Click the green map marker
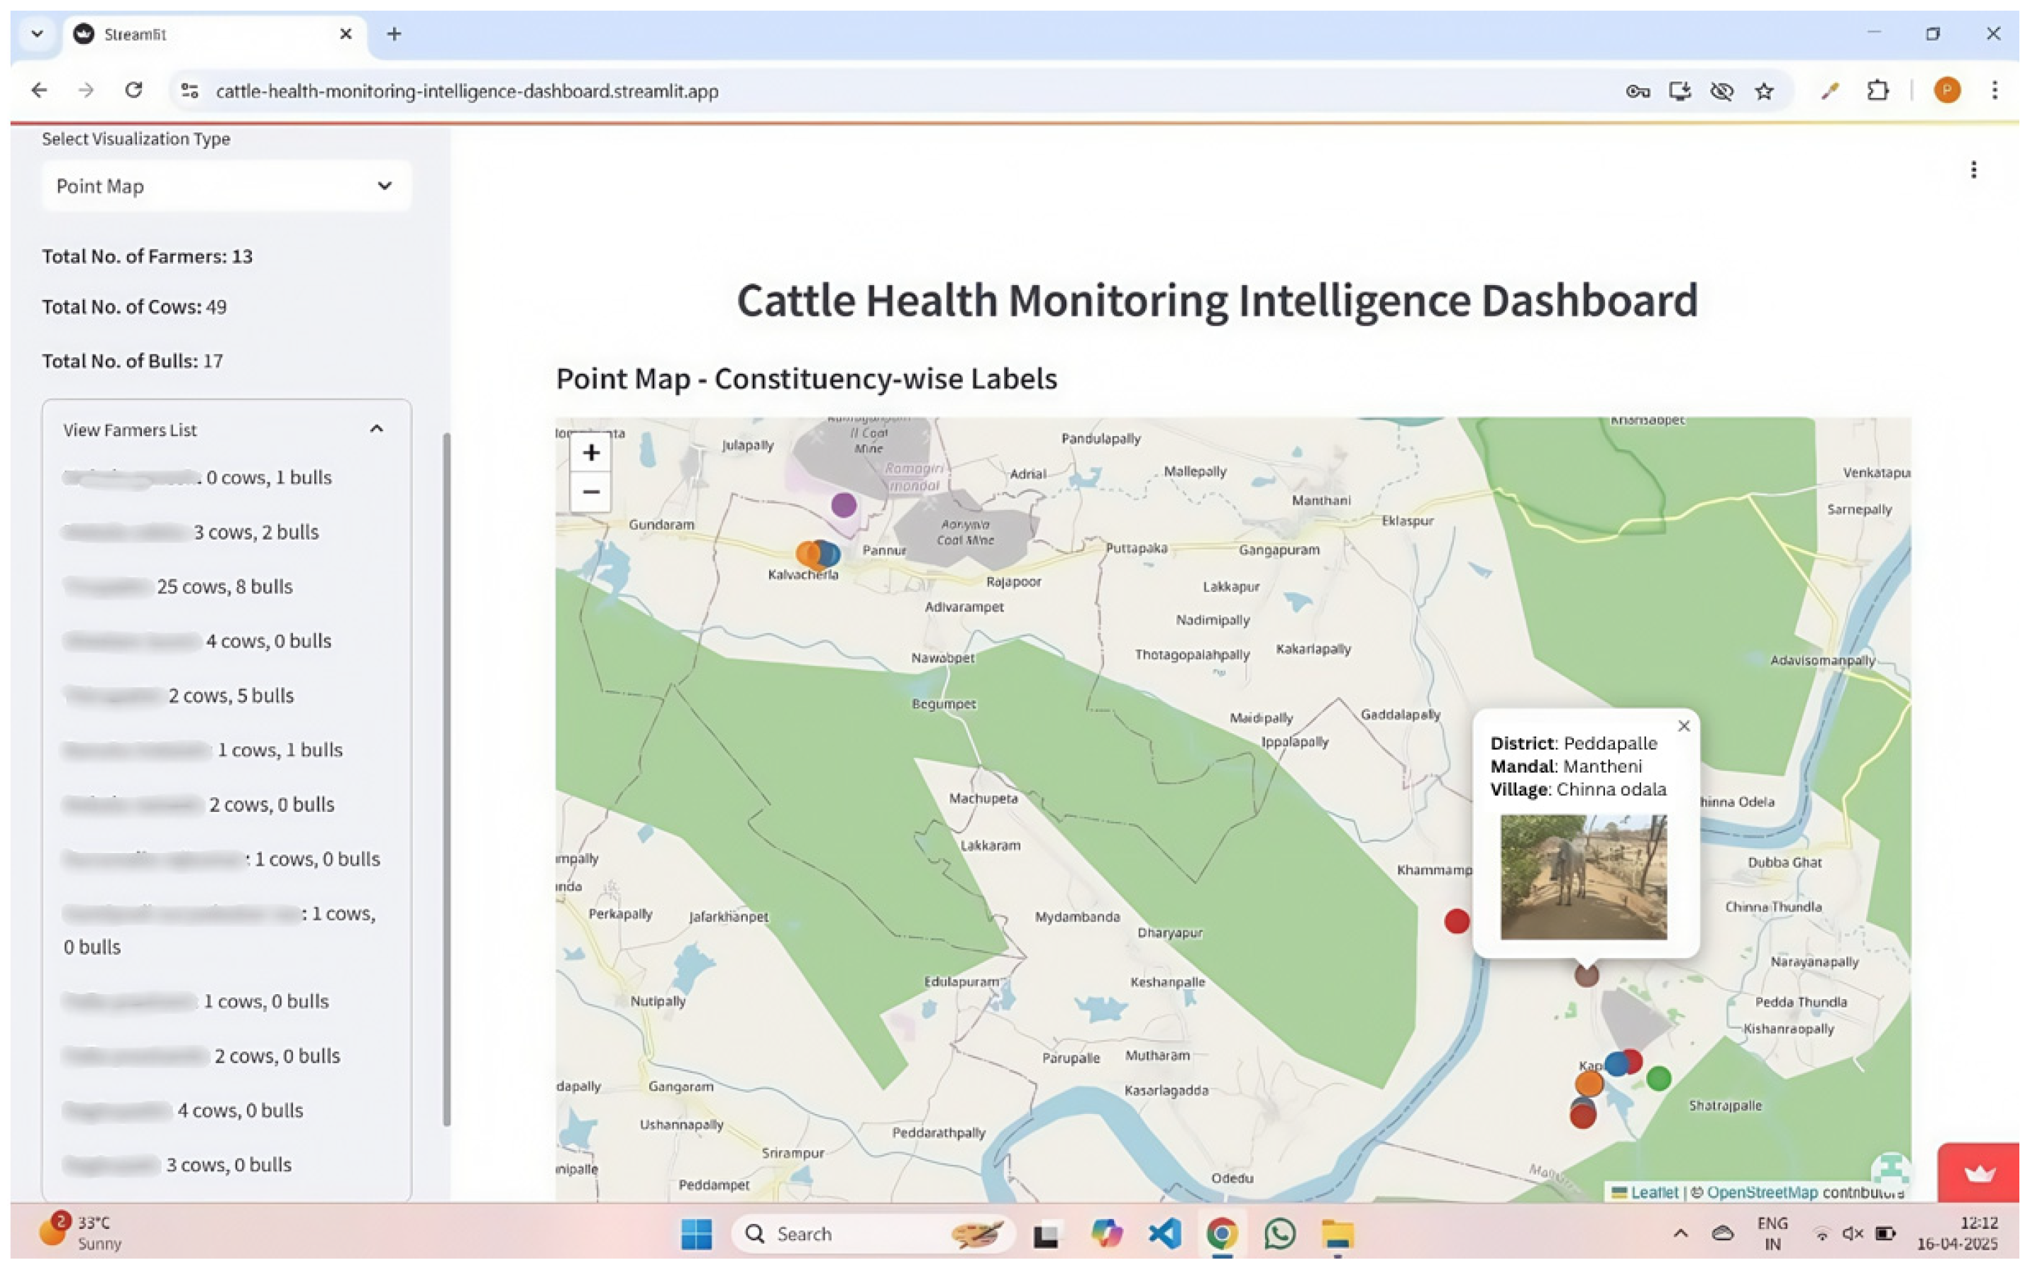This screenshot has width=2030, height=1265. pyautogui.click(x=1658, y=1079)
